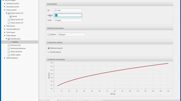
Task: Select the New points tree label
Action: pos(11,26)
